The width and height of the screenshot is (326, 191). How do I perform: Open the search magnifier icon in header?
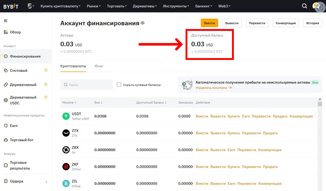pyautogui.click(x=304, y=6)
